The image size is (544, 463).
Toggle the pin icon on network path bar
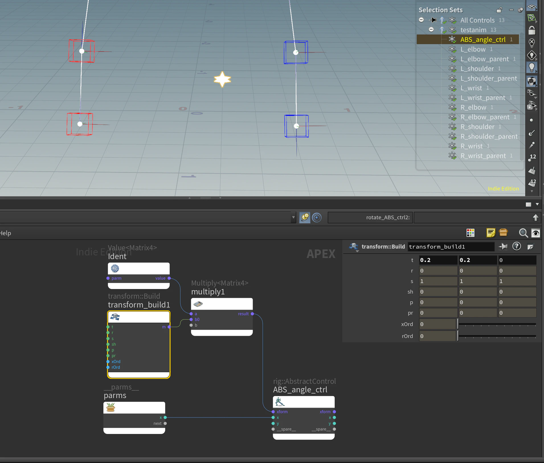point(304,218)
